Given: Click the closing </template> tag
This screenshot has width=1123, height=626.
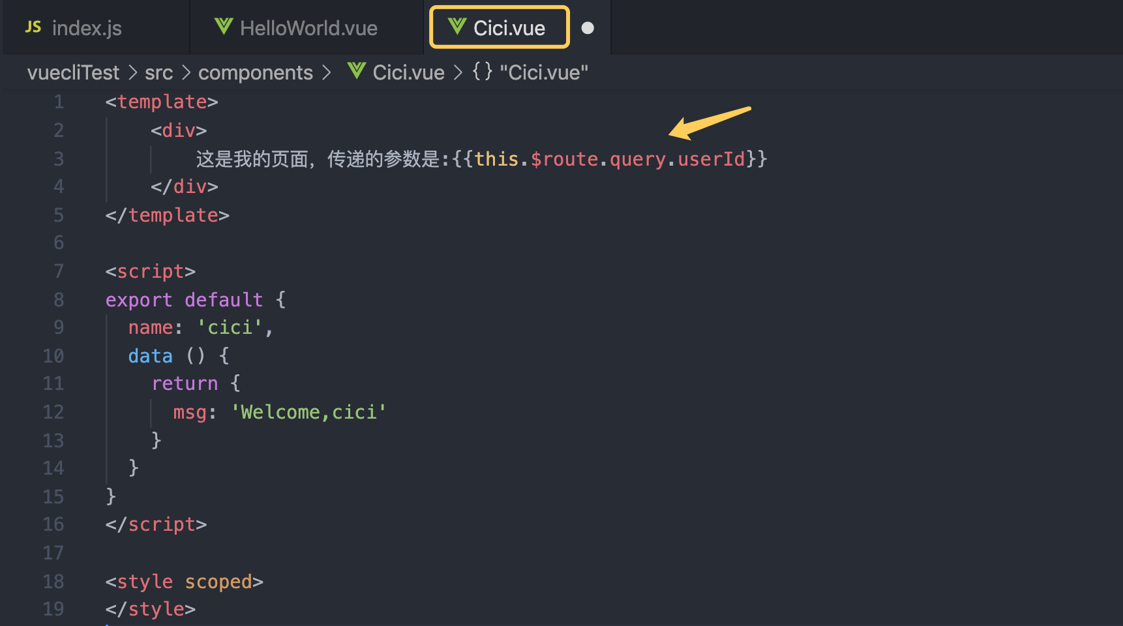Looking at the screenshot, I should coord(168,215).
